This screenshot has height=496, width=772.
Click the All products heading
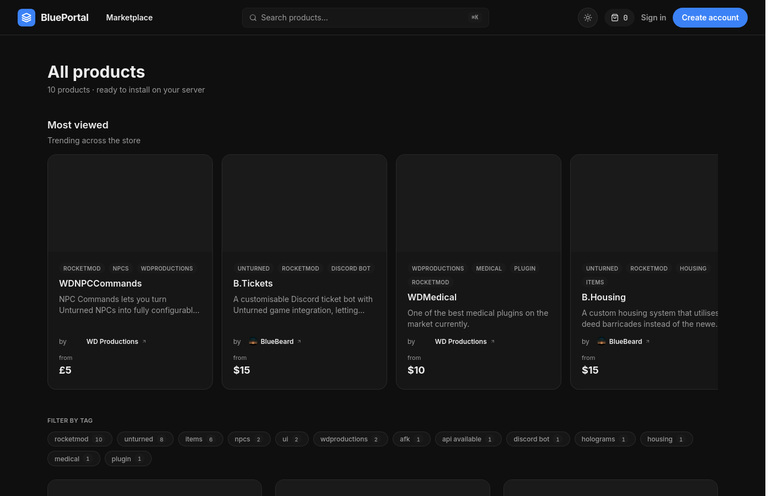click(x=96, y=72)
